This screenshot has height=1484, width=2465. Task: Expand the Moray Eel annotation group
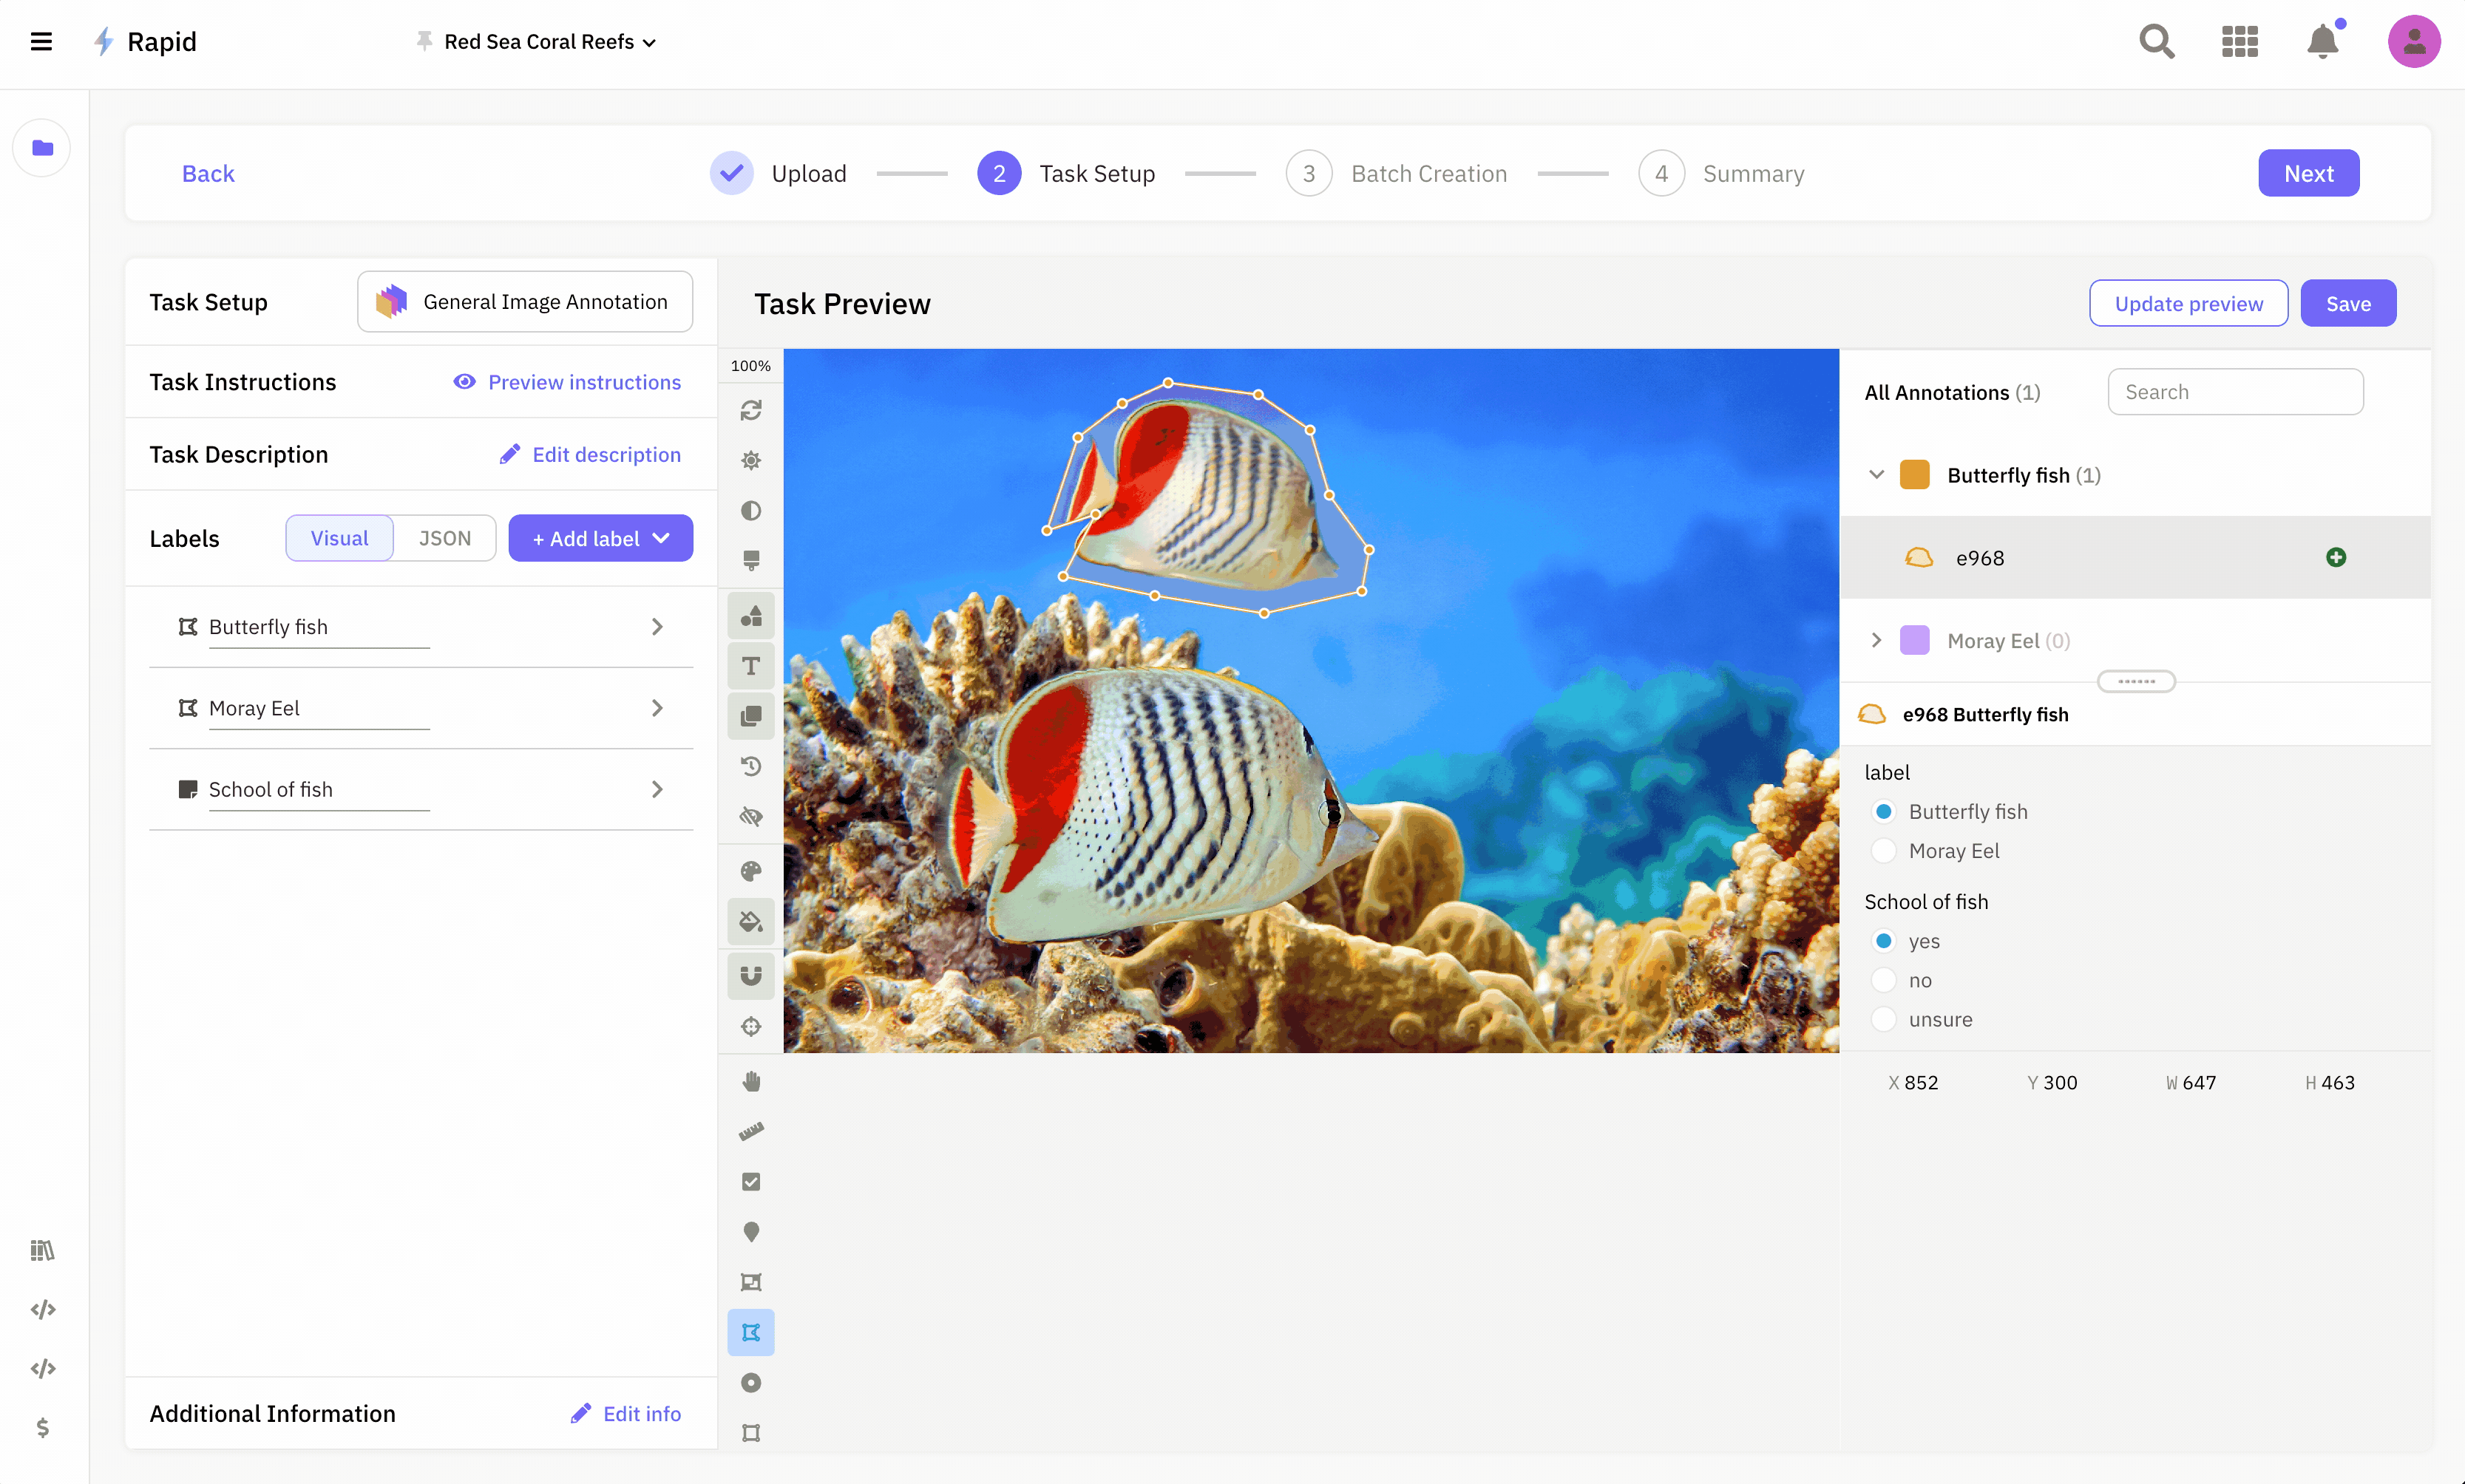click(1876, 640)
